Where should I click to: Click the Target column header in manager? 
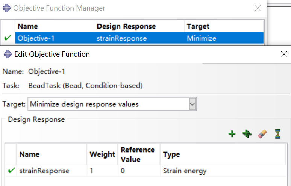click(x=198, y=26)
